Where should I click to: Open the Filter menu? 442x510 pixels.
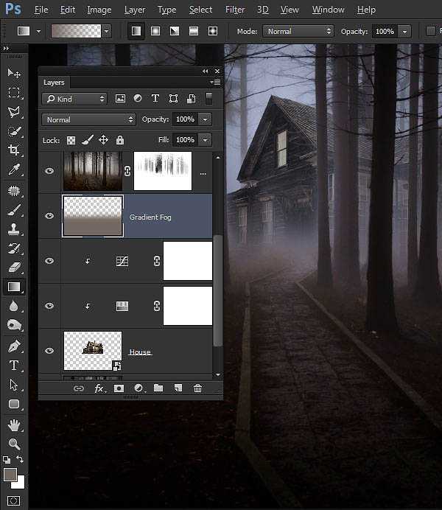coord(235,10)
